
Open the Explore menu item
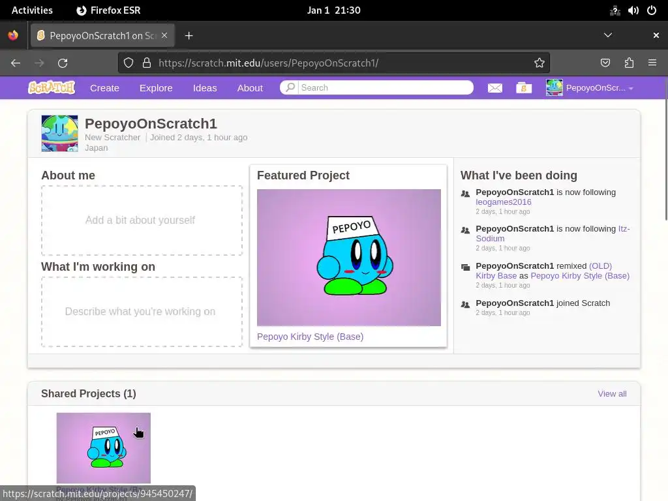[x=156, y=88]
